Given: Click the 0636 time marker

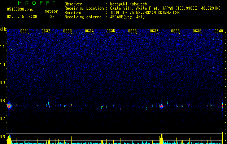Looking at the screenshot, I should pos(132,31).
